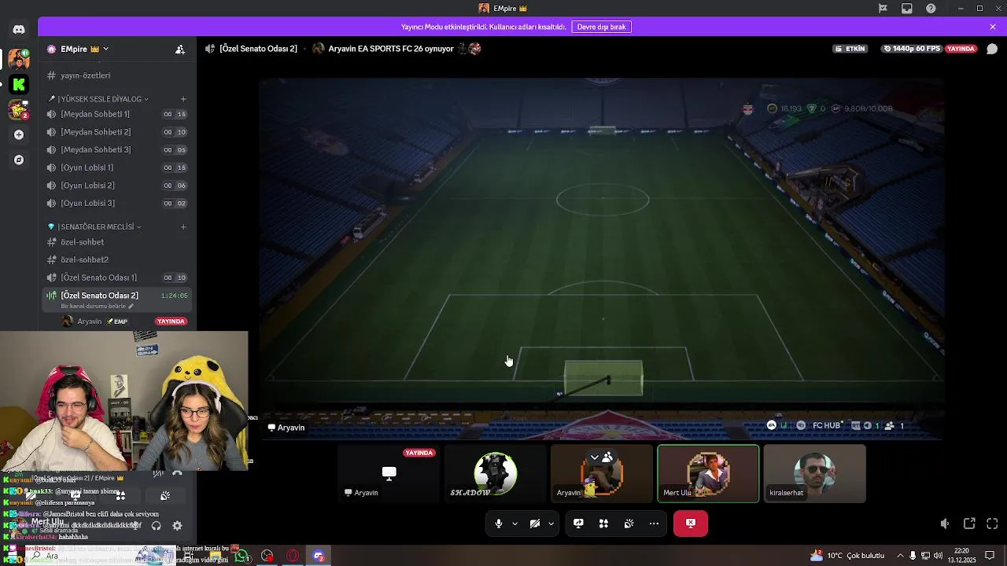The width and height of the screenshot is (1007, 566).
Task: Collapse YÜKSEK SESLE DİYALOG category
Action: pyautogui.click(x=99, y=99)
